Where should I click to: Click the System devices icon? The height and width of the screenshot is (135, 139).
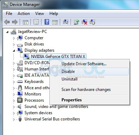pyautogui.click(x=20, y=113)
